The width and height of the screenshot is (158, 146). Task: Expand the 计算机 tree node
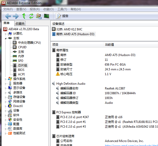coord(6,34)
